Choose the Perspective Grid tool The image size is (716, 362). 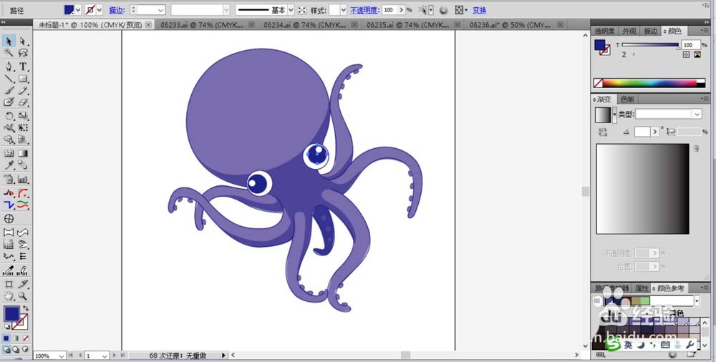[x=24, y=140]
